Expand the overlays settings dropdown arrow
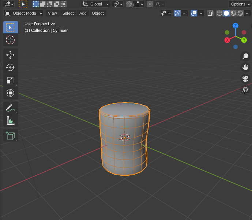Screen dimensions: 252x220 pyautogui.click(x=201, y=13)
